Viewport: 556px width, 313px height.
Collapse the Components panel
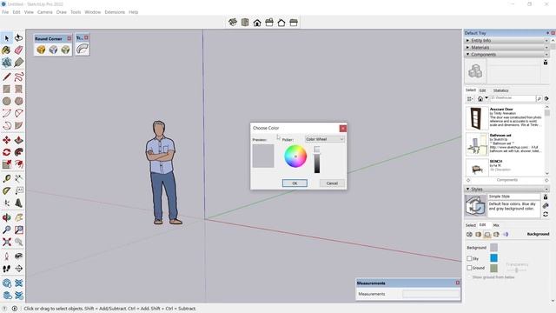[x=506, y=54]
